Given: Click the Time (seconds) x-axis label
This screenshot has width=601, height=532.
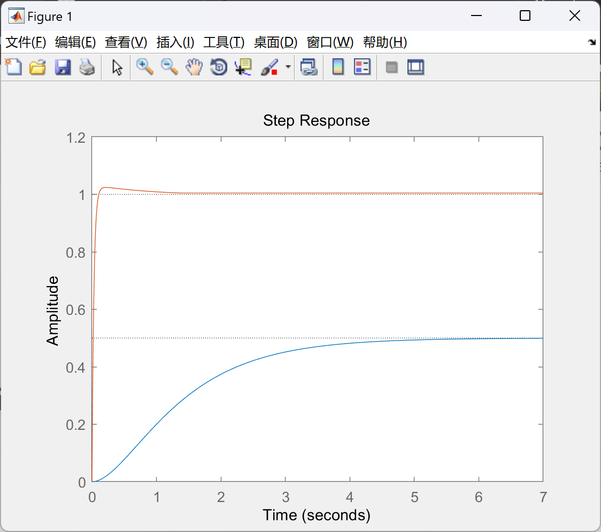Looking at the screenshot, I should click(x=317, y=515).
